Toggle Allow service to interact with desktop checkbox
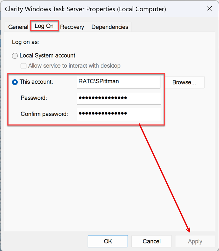 [x=23, y=66]
